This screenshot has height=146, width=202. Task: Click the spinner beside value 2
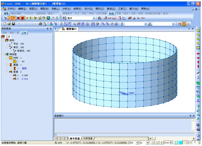(x=199, y=143)
